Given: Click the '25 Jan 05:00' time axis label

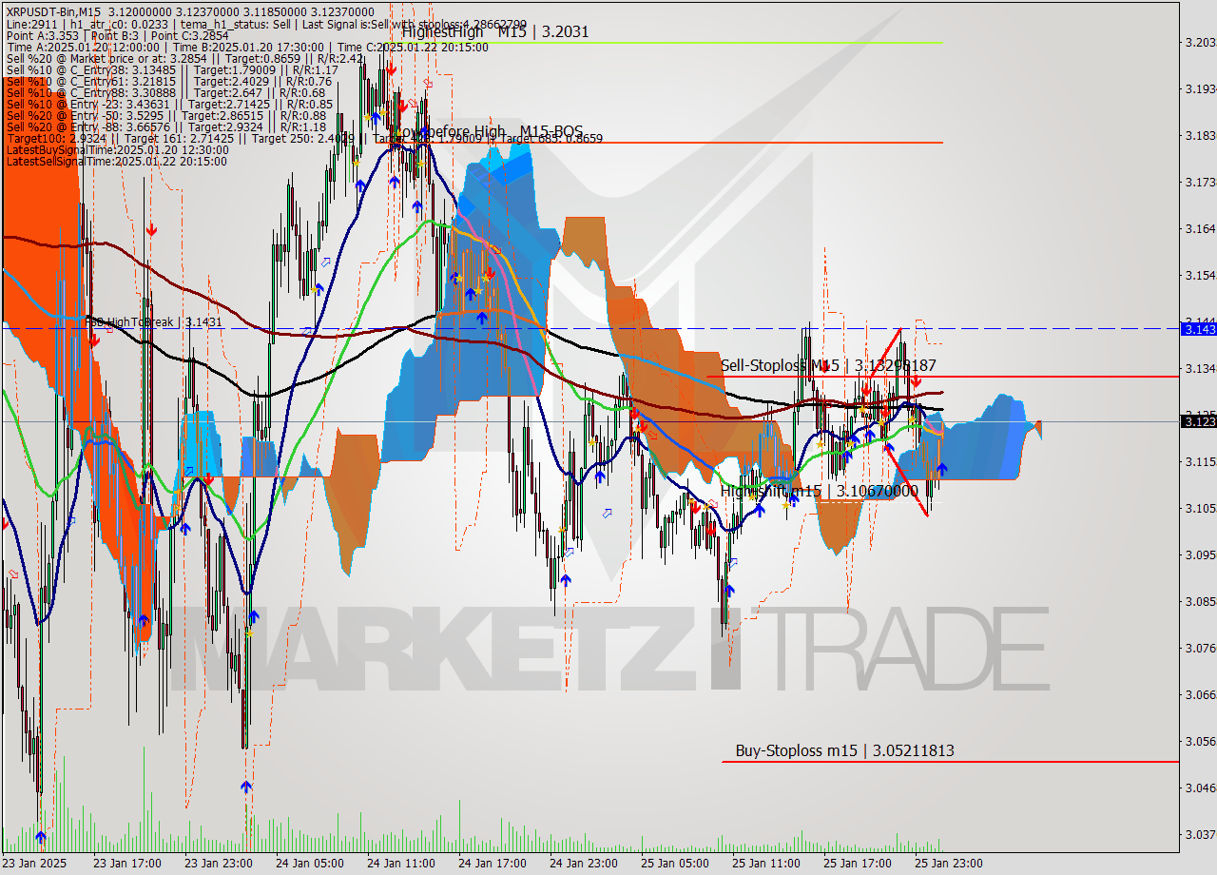Looking at the screenshot, I should [674, 864].
